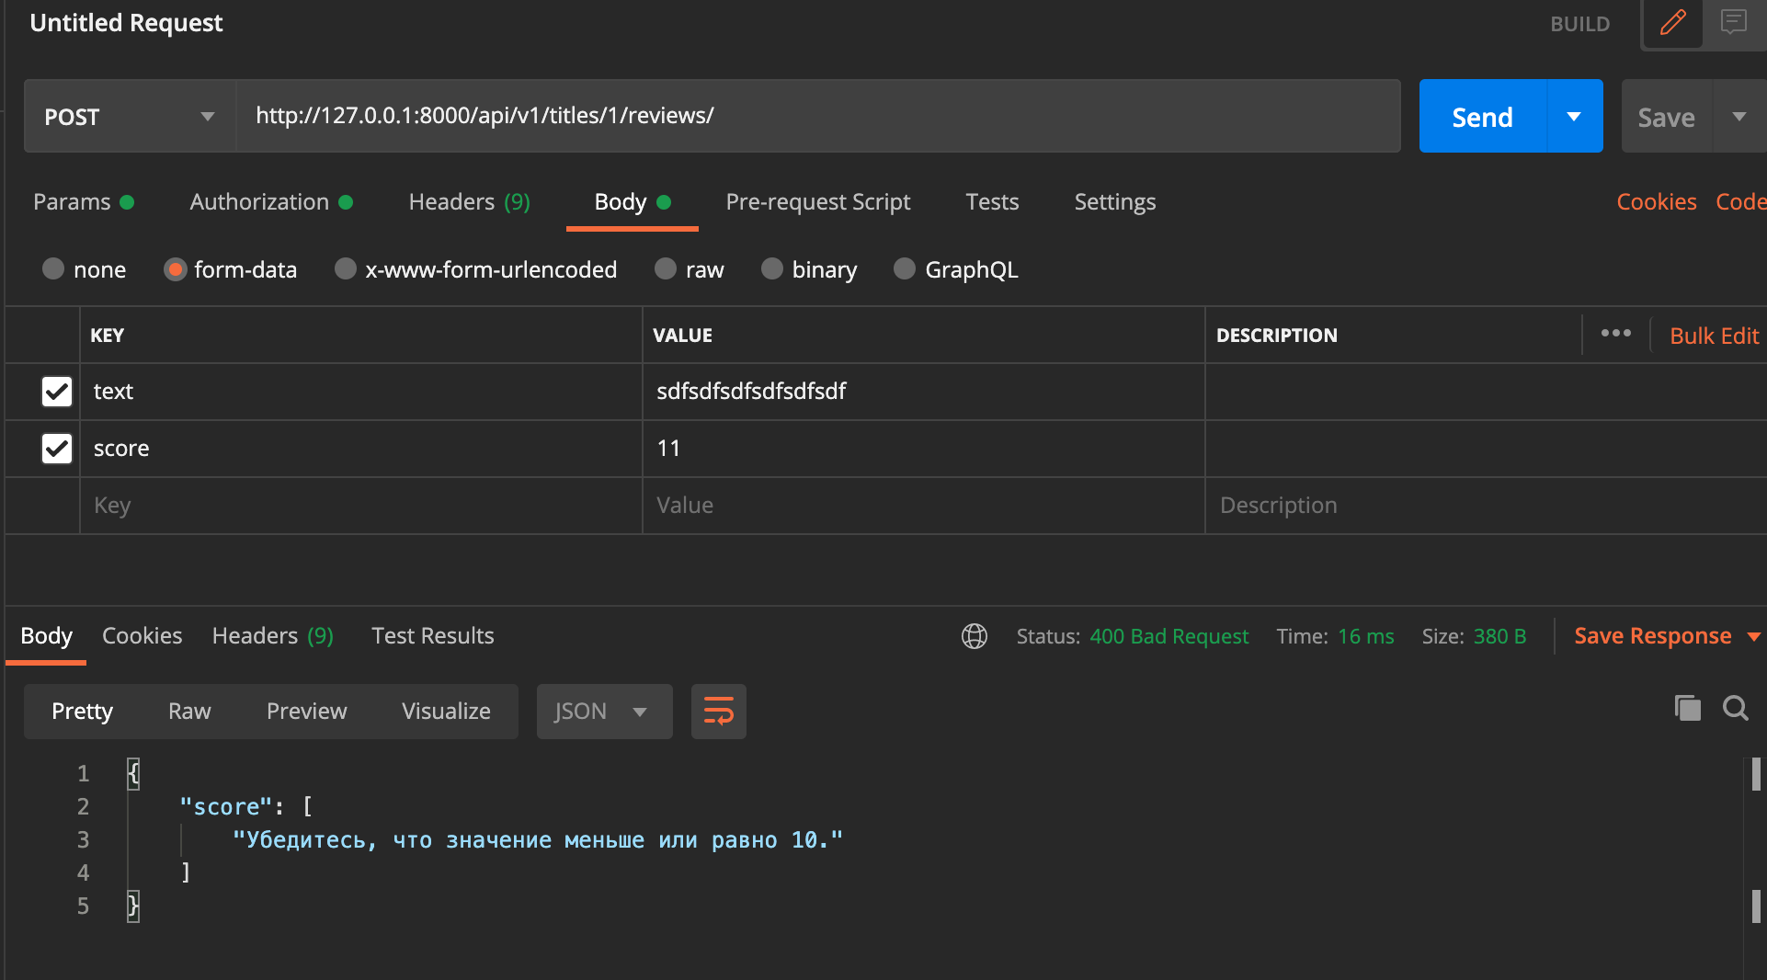
Task: Copy response using the copy icon
Action: click(1687, 708)
